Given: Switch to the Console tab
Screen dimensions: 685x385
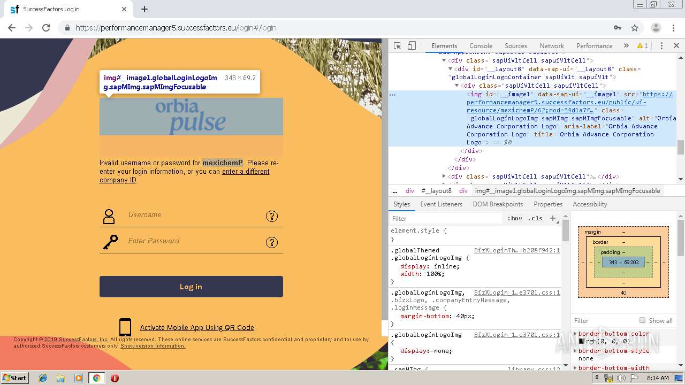Looking at the screenshot, I should coord(481,46).
